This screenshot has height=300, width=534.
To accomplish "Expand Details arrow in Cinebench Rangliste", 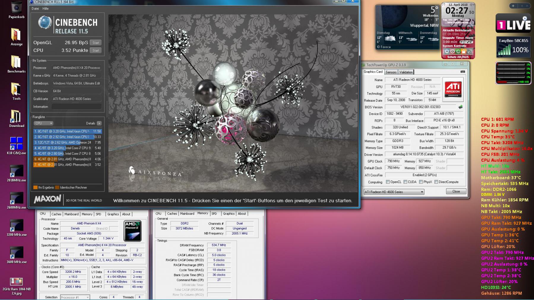I will tap(99, 123).
